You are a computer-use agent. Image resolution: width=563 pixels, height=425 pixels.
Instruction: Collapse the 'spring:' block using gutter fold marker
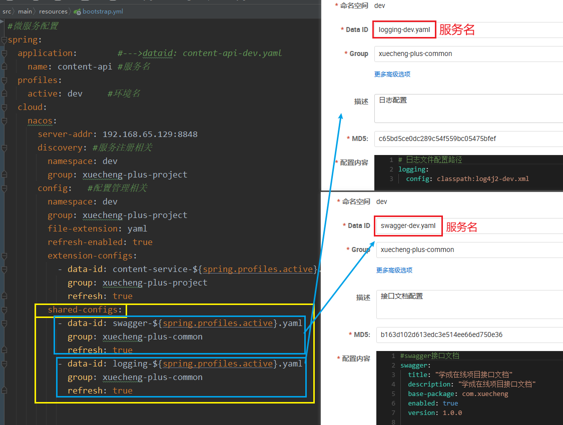tap(5, 40)
